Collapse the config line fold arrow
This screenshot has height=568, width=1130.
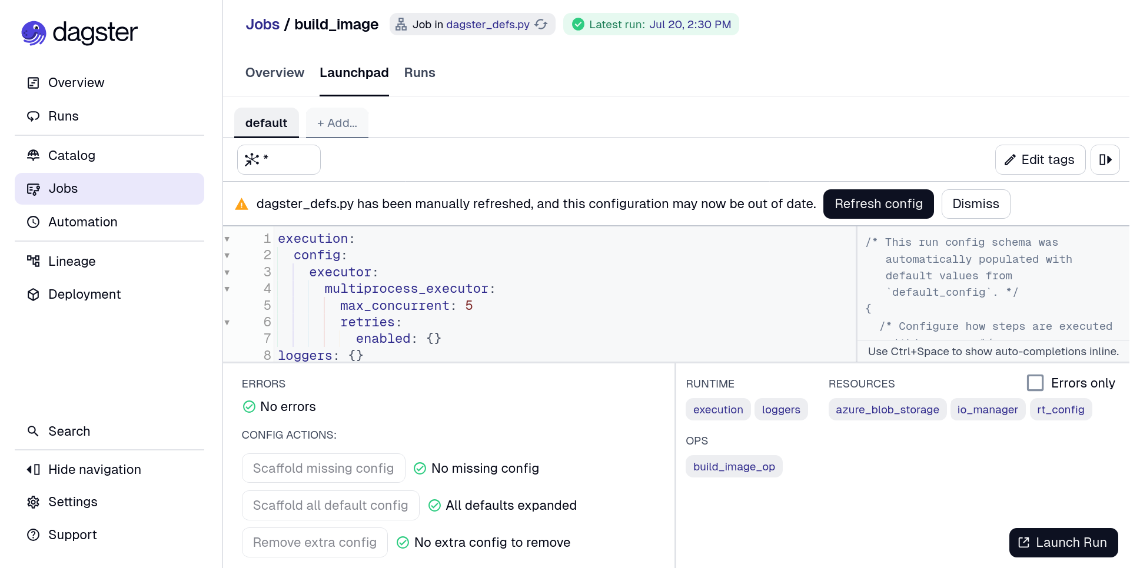[x=227, y=255]
